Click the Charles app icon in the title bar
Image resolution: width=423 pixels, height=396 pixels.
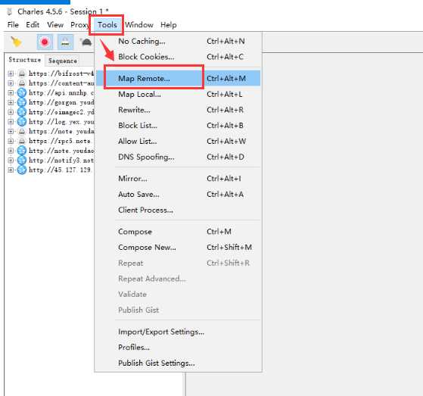pyautogui.click(x=10, y=11)
